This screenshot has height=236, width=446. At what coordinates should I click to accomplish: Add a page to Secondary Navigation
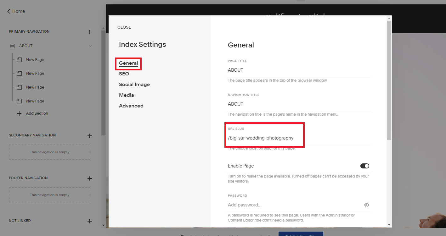(90, 136)
